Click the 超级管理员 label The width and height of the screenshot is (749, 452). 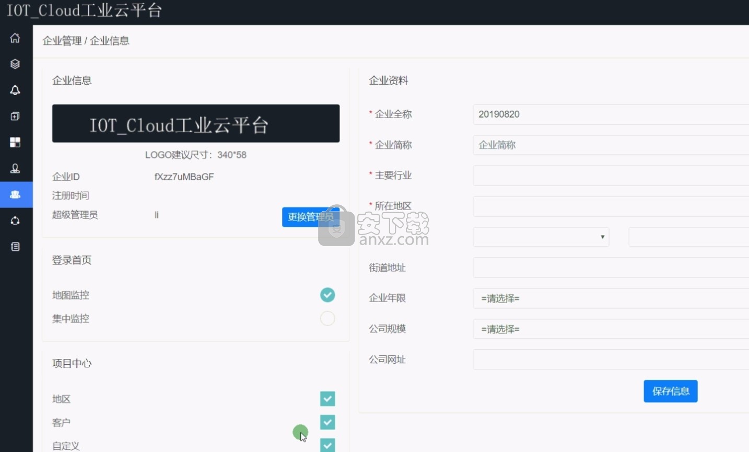[75, 215]
